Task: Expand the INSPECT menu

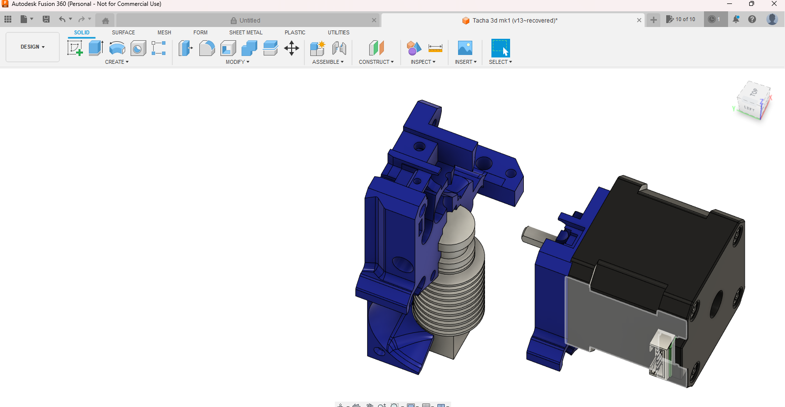Action: click(423, 62)
